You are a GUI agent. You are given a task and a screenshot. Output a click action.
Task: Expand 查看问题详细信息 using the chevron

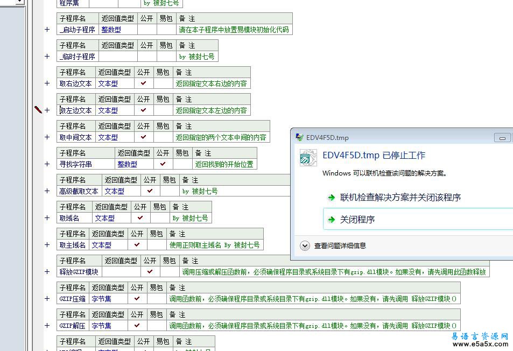(305, 245)
